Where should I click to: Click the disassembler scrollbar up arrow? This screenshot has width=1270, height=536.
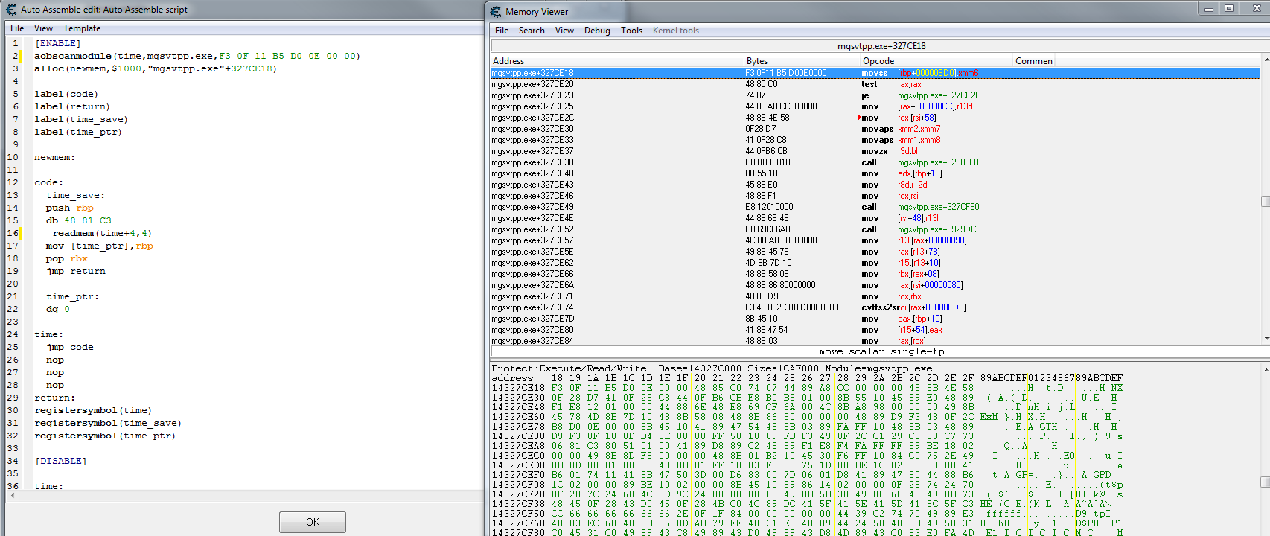(x=1266, y=60)
